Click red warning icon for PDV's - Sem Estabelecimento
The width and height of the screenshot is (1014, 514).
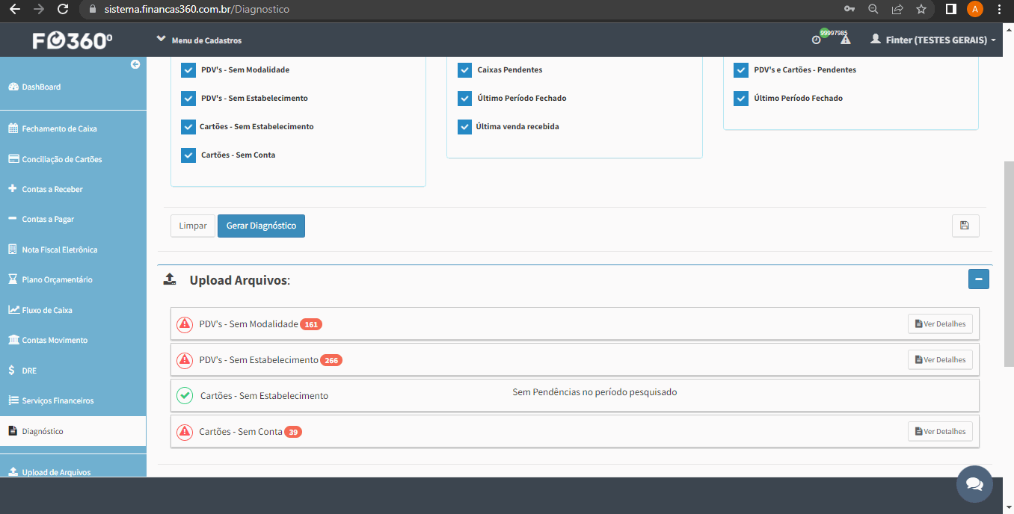click(184, 360)
